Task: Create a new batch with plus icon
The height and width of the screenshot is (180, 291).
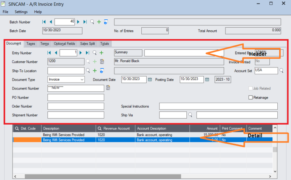Action: click(99, 22)
